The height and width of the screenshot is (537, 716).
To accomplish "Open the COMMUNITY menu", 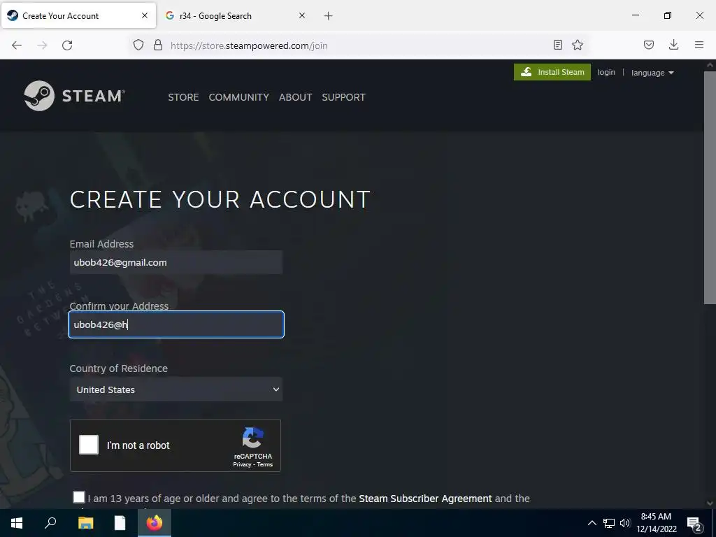I will (239, 97).
